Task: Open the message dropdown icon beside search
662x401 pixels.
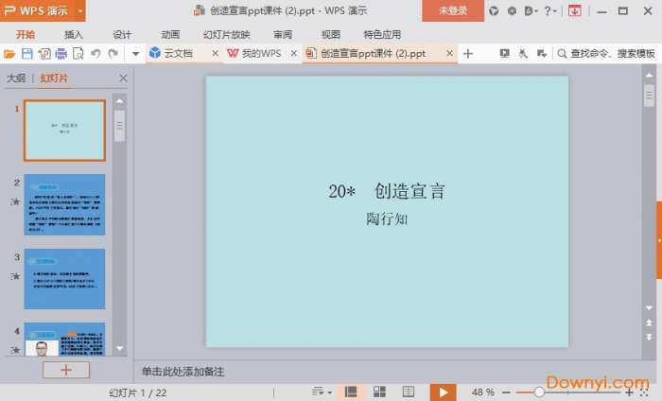Action: point(542,54)
